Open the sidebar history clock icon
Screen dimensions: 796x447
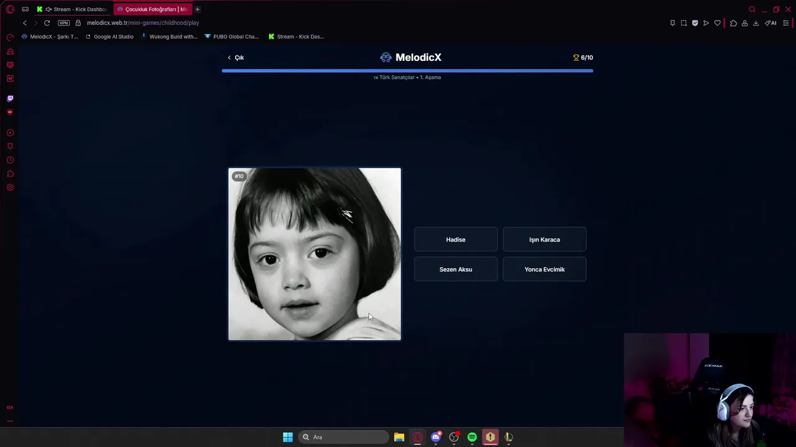click(x=10, y=160)
